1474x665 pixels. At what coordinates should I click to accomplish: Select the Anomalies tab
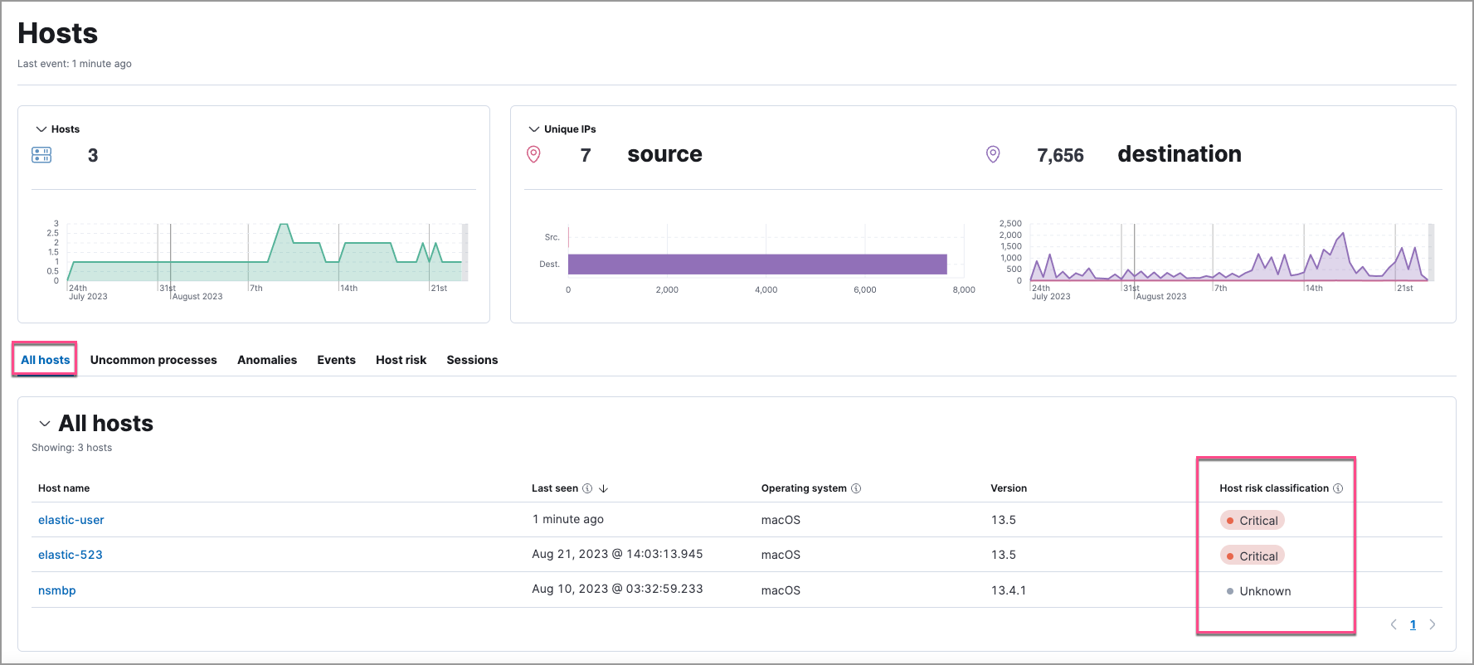(x=267, y=360)
